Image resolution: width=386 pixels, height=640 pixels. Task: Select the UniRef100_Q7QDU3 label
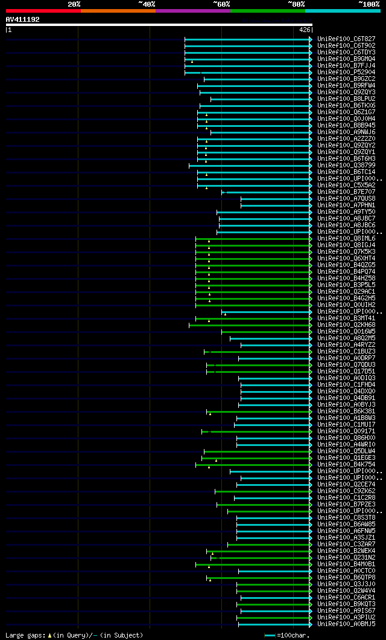click(347, 365)
